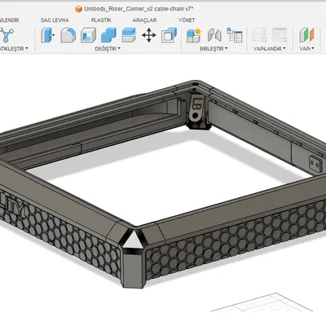Click the first grayed YAPILANDIR icon
This screenshot has height=326, width=326.
[x=259, y=35]
